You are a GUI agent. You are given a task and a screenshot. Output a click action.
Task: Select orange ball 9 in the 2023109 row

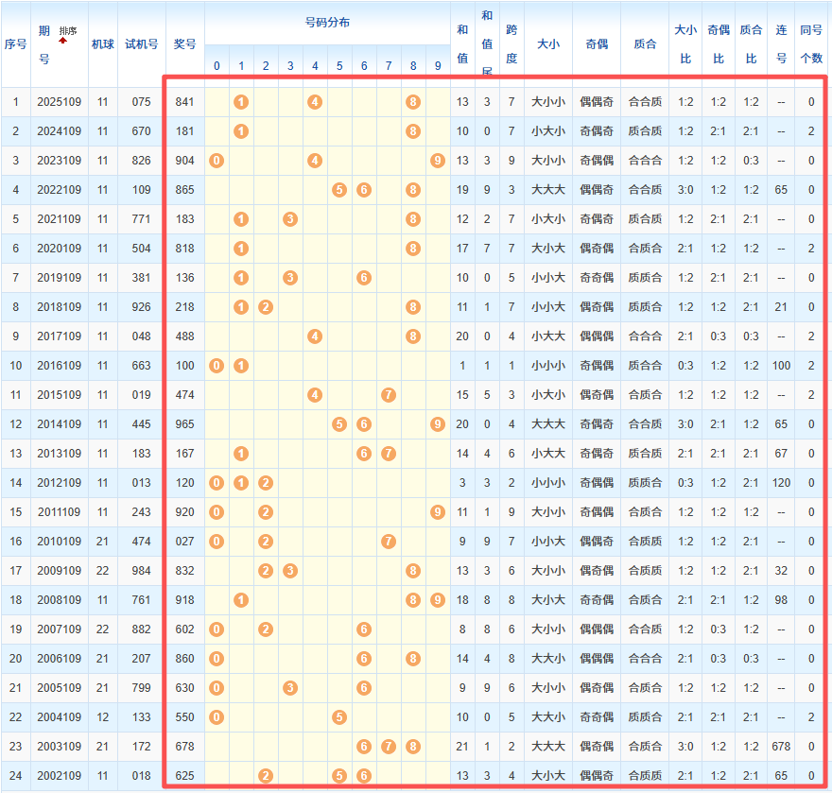437,160
